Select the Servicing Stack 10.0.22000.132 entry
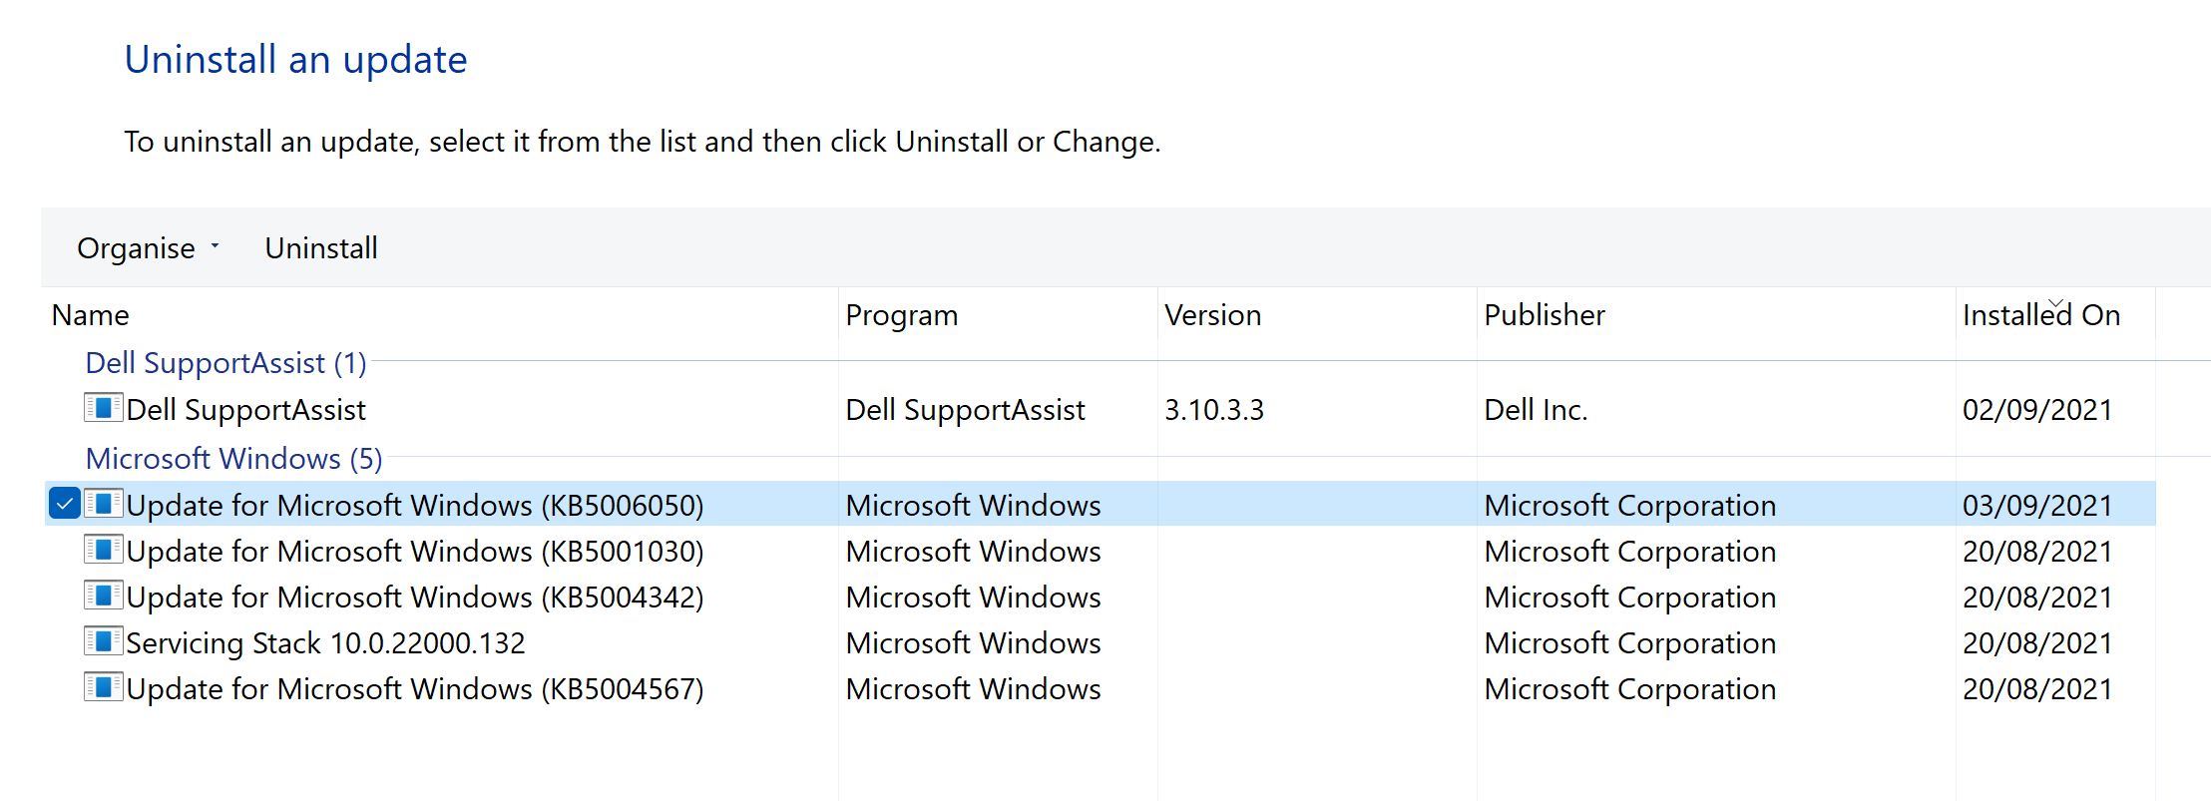 pyautogui.click(x=325, y=643)
